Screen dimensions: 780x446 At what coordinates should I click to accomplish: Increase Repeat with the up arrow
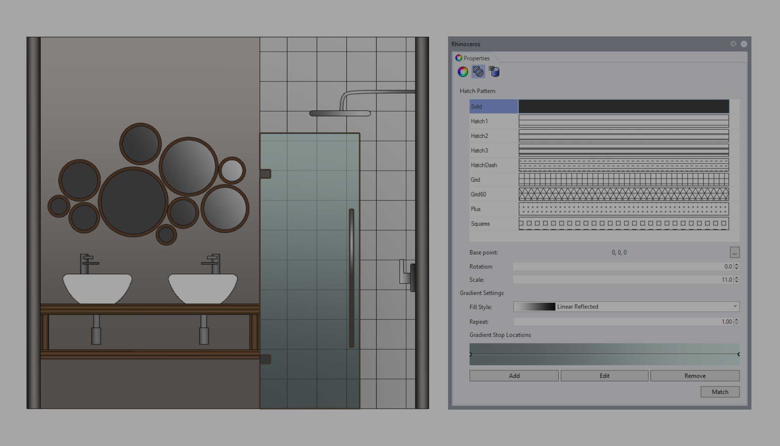pyautogui.click(x=736, y=320)
